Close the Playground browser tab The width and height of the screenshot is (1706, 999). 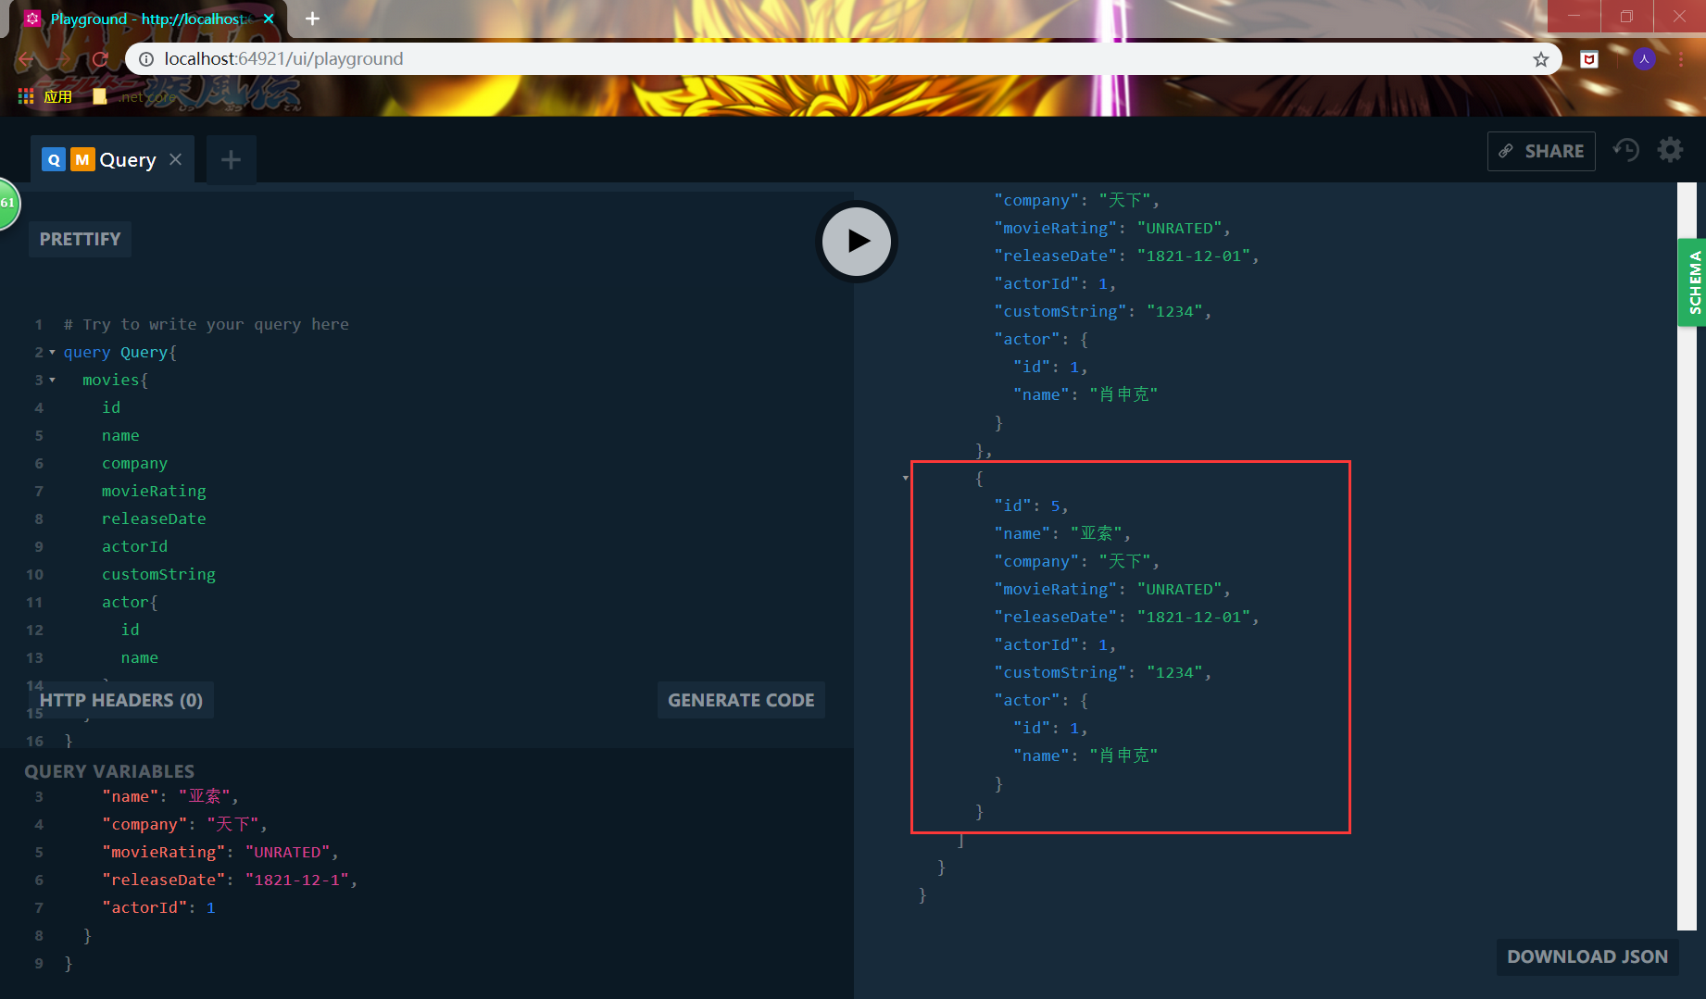(269, 19)
